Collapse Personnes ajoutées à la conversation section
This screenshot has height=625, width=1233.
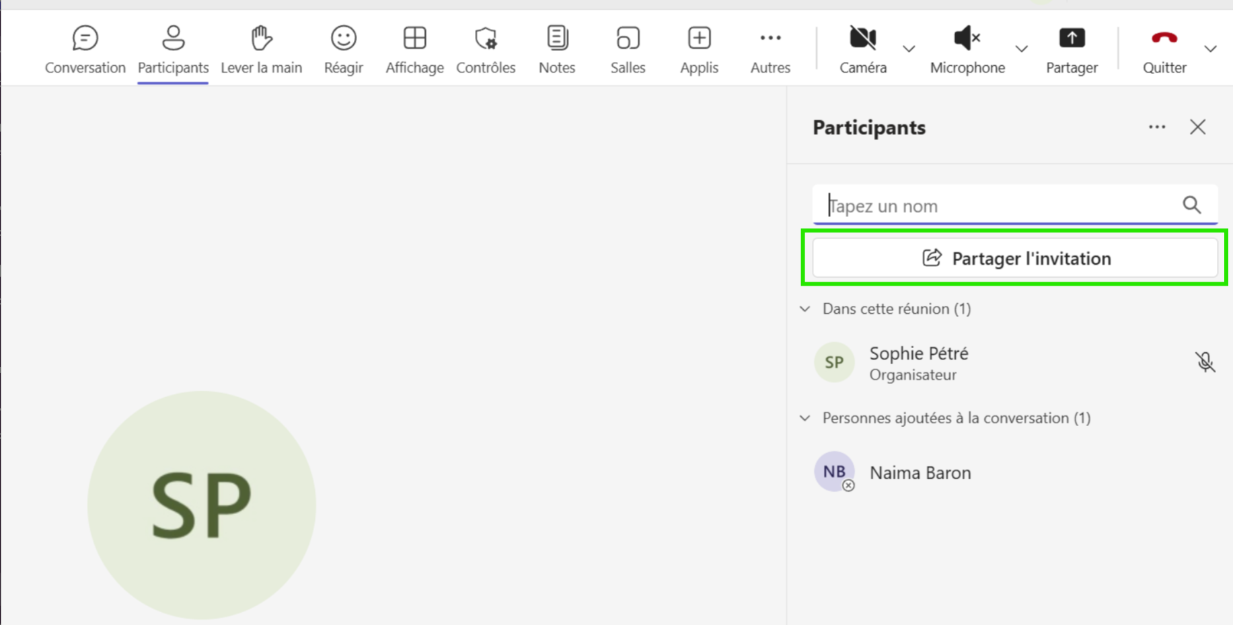(x=805, y=418)
